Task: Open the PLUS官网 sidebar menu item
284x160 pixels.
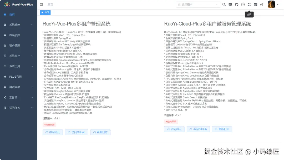Action: pos(18,77)
